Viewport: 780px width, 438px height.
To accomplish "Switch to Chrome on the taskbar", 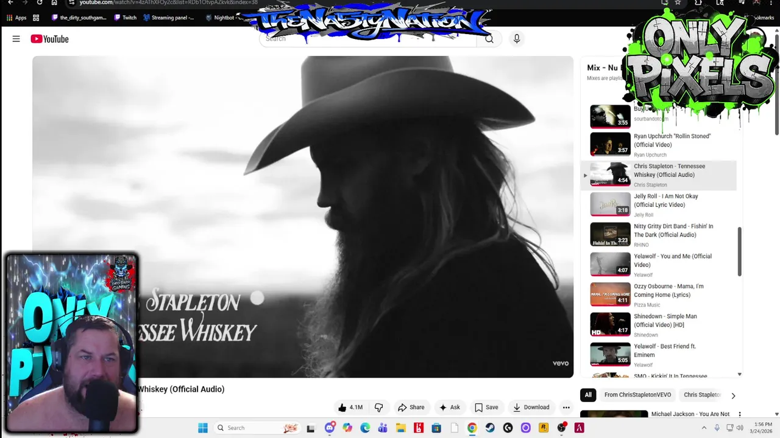I will 472,428.
